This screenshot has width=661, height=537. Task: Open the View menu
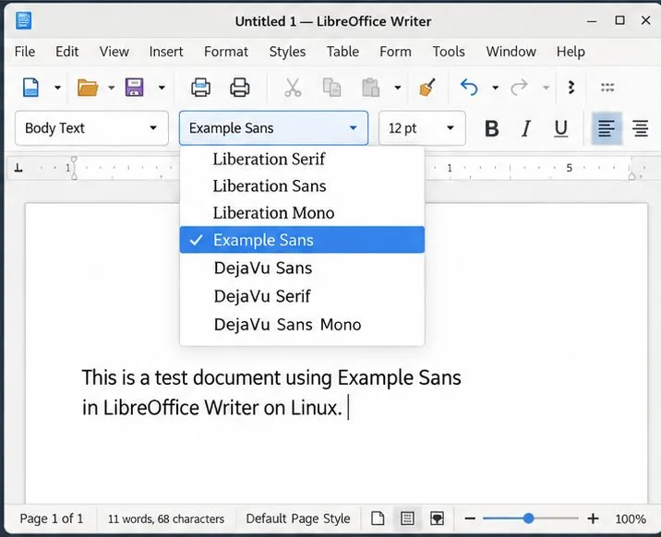(114, 52)
